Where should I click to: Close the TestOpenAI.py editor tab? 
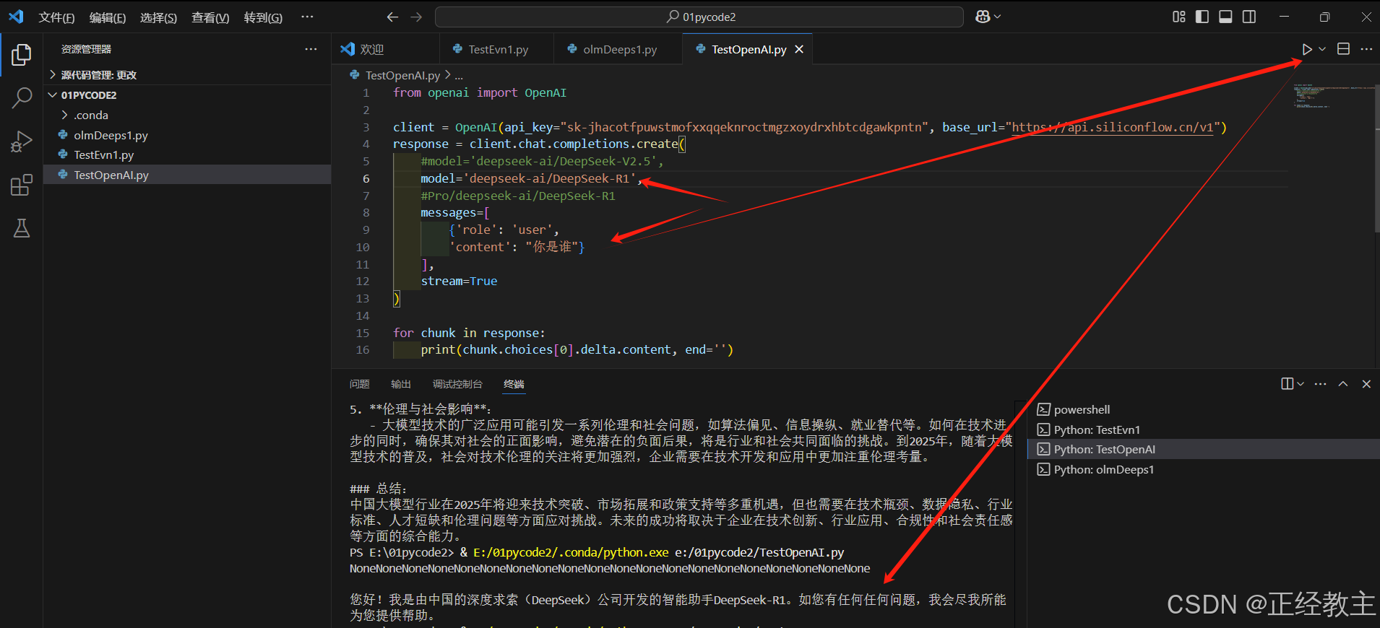[x=799, y=49]
